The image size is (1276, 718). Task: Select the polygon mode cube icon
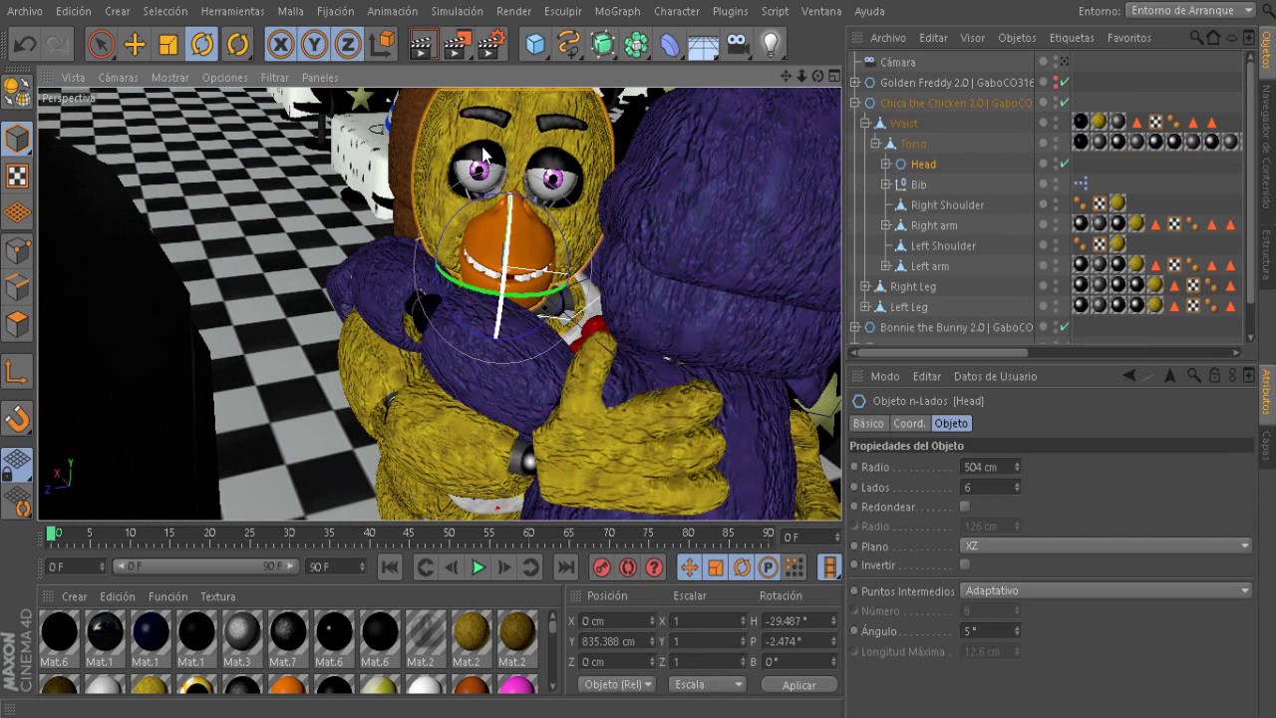[x=17, y=325]
